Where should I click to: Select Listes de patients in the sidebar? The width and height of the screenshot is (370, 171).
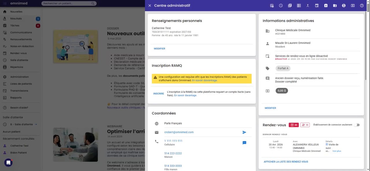coord(21,84)
